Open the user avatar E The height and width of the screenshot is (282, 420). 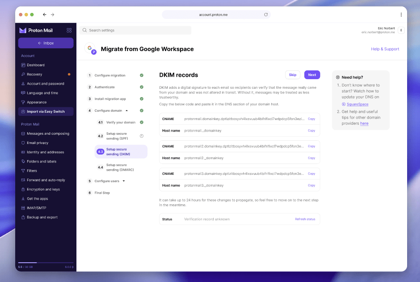401,30
